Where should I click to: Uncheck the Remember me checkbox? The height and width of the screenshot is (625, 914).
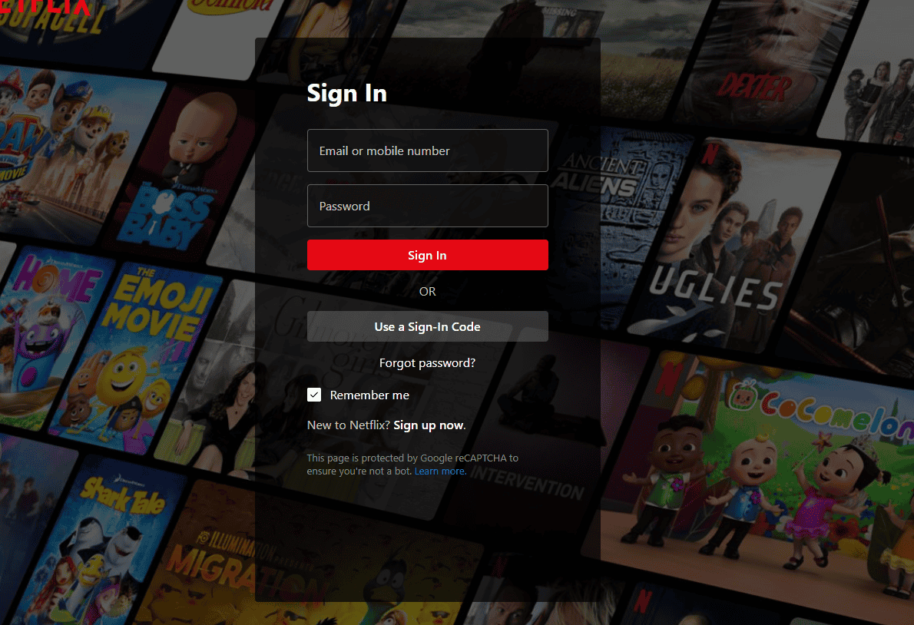[314, 395]
